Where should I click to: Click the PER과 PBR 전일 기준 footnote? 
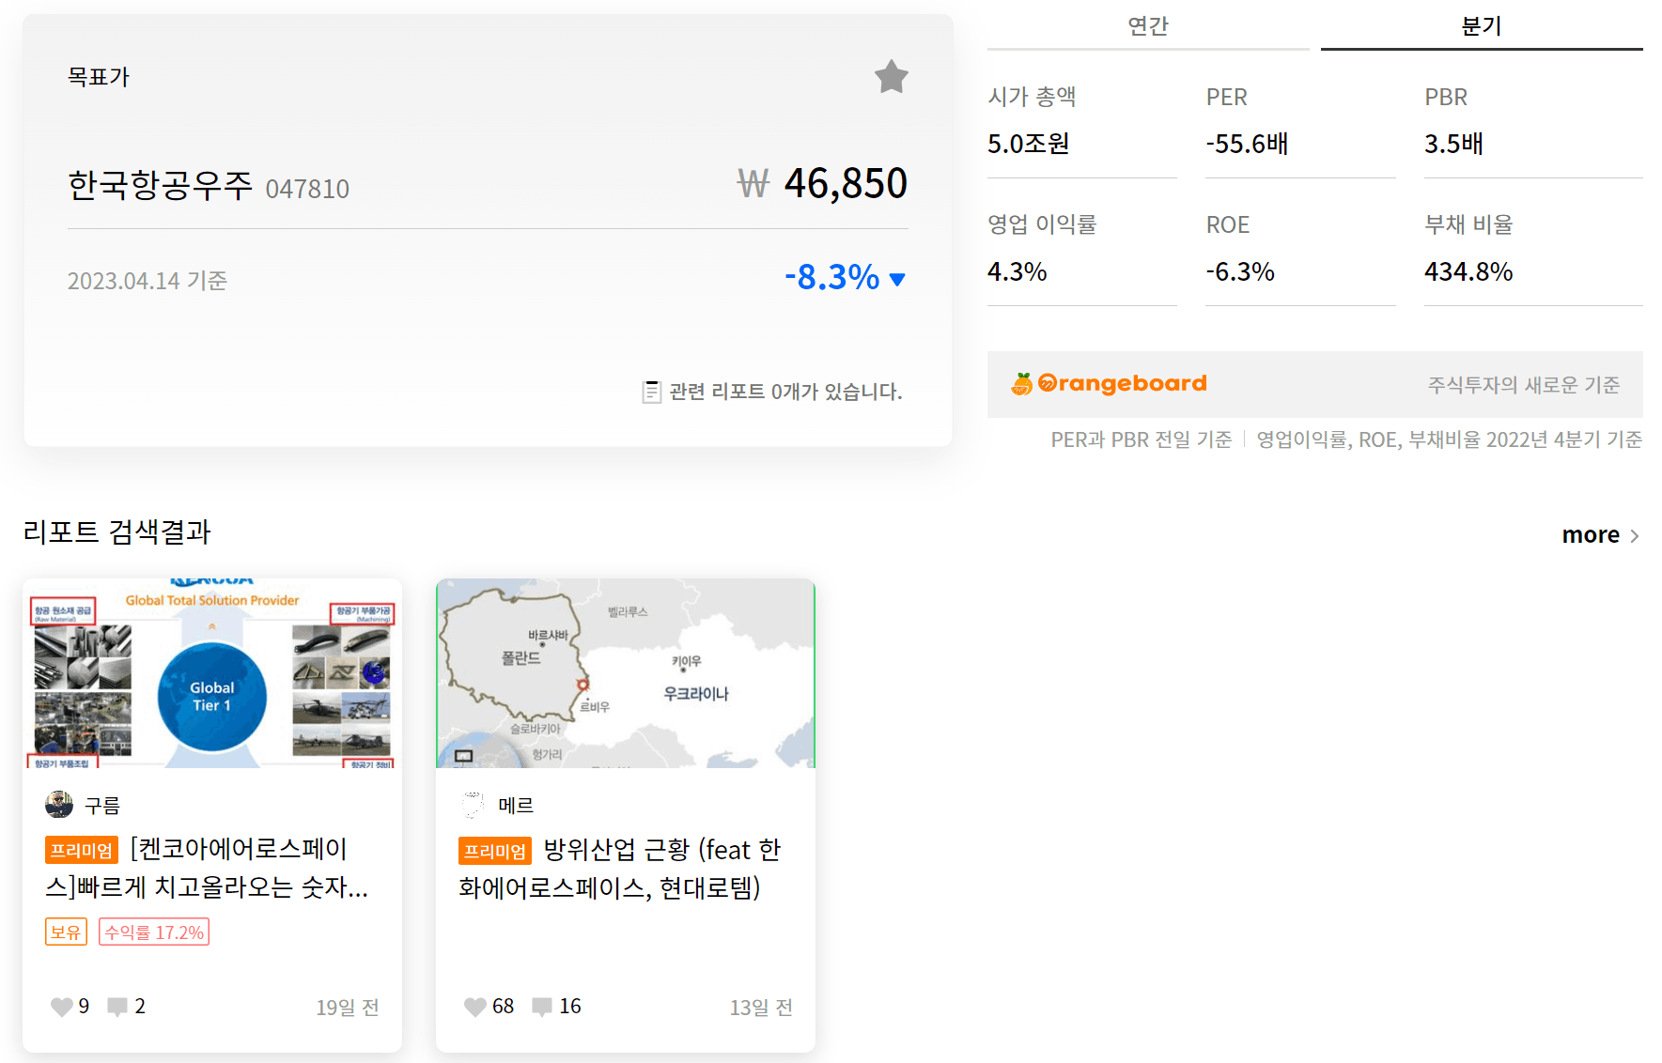point(1141,439)
